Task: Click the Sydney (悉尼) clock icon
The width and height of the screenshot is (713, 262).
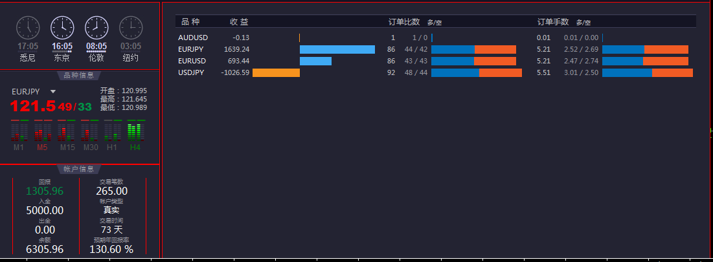Action: coord(28,28)
